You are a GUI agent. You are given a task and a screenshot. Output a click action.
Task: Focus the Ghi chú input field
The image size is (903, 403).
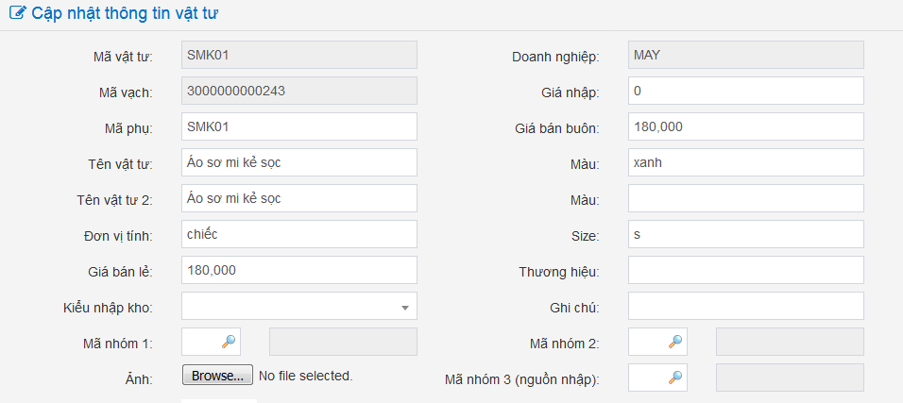pos(745,306)
